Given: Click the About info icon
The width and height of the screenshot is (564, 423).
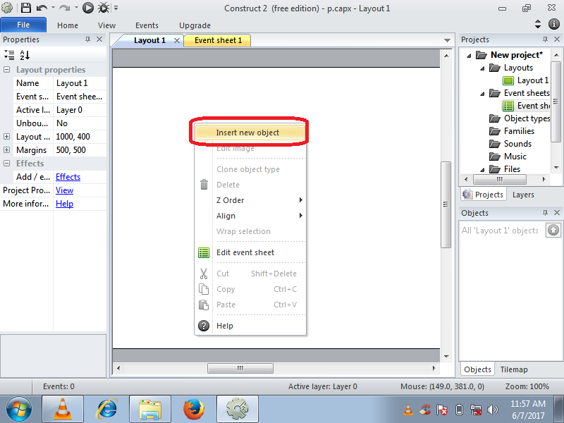Looking at the screenshot, I should [x=554, y=24].
